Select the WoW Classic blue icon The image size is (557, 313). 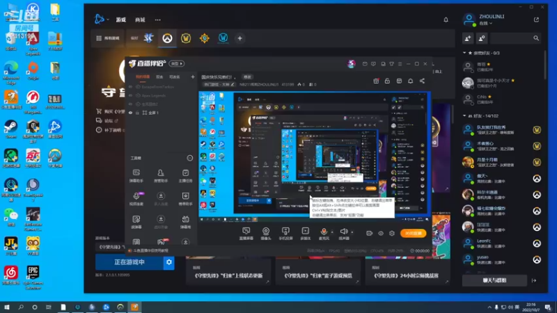[223, 38]
